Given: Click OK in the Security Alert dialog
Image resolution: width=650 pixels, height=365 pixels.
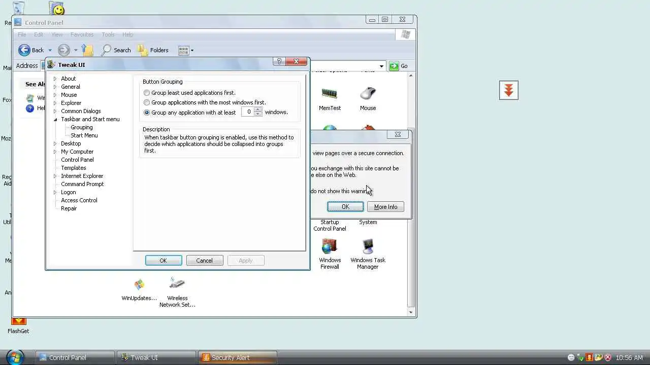Looking at the screenshot, I should 345,207.
